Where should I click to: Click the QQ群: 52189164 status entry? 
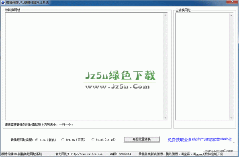[x=120, y=154]
